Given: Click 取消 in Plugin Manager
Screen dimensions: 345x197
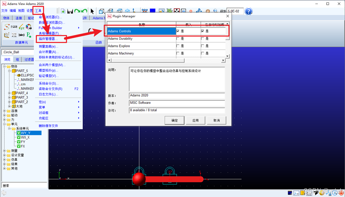Looking at the screenshot, I should (x=217, y=120).
